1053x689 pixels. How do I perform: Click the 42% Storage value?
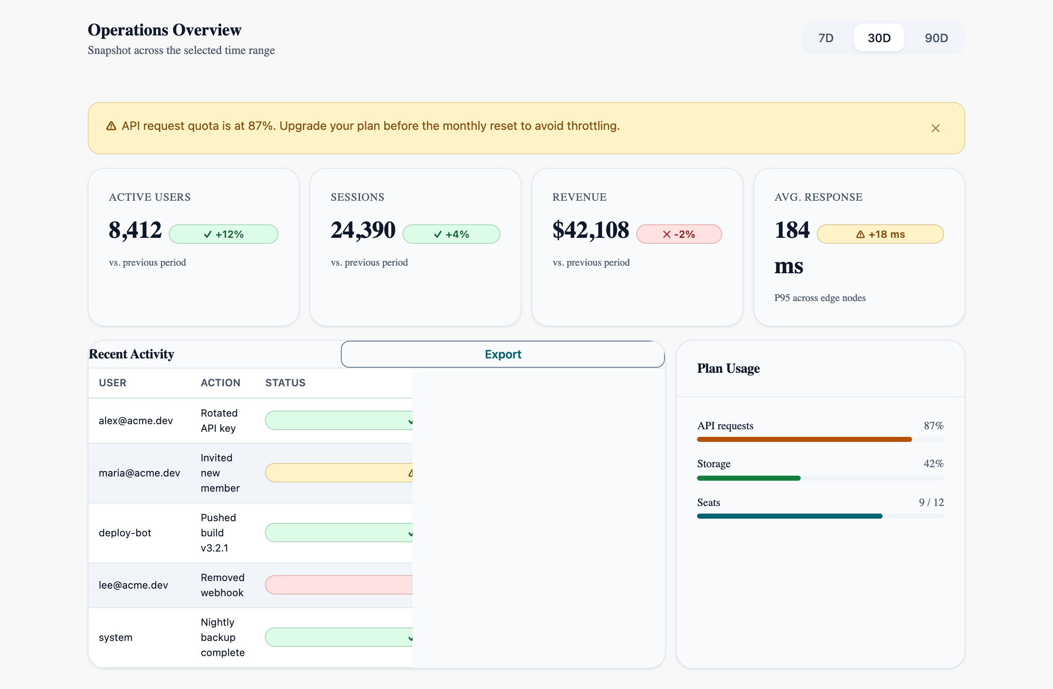tap(934, 463)
